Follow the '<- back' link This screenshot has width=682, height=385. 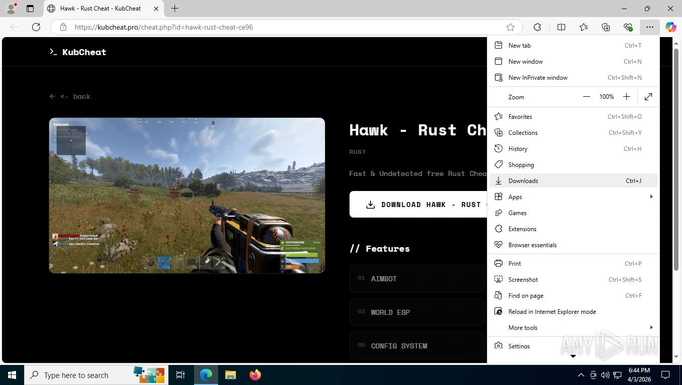pyautogui.click(x=70, y=96)
